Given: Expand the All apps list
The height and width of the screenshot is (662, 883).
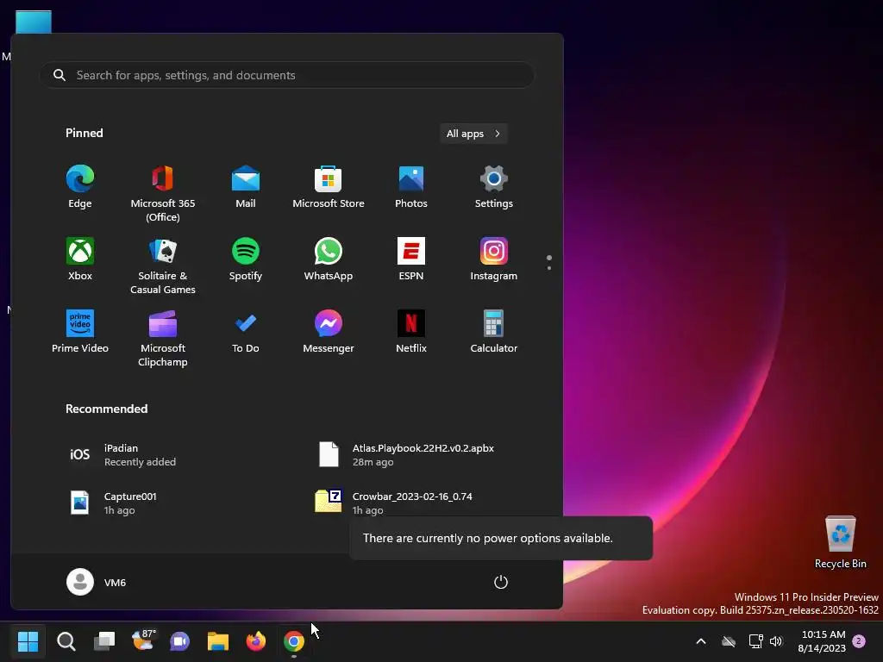Looking at the screenshot, I should click(x=473, y=134).
